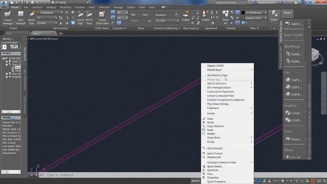327x184 pixels.
Task: Toggle the highlighted Part Insertion blue button
Action: tap(73, 23)
